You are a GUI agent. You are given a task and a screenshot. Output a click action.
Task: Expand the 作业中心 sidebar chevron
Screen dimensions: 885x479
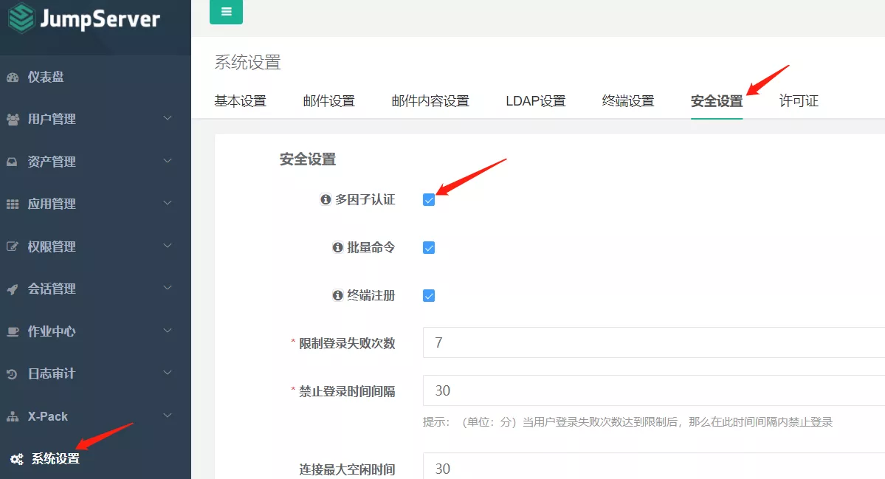pyautogui.click(x=168, y=331)
